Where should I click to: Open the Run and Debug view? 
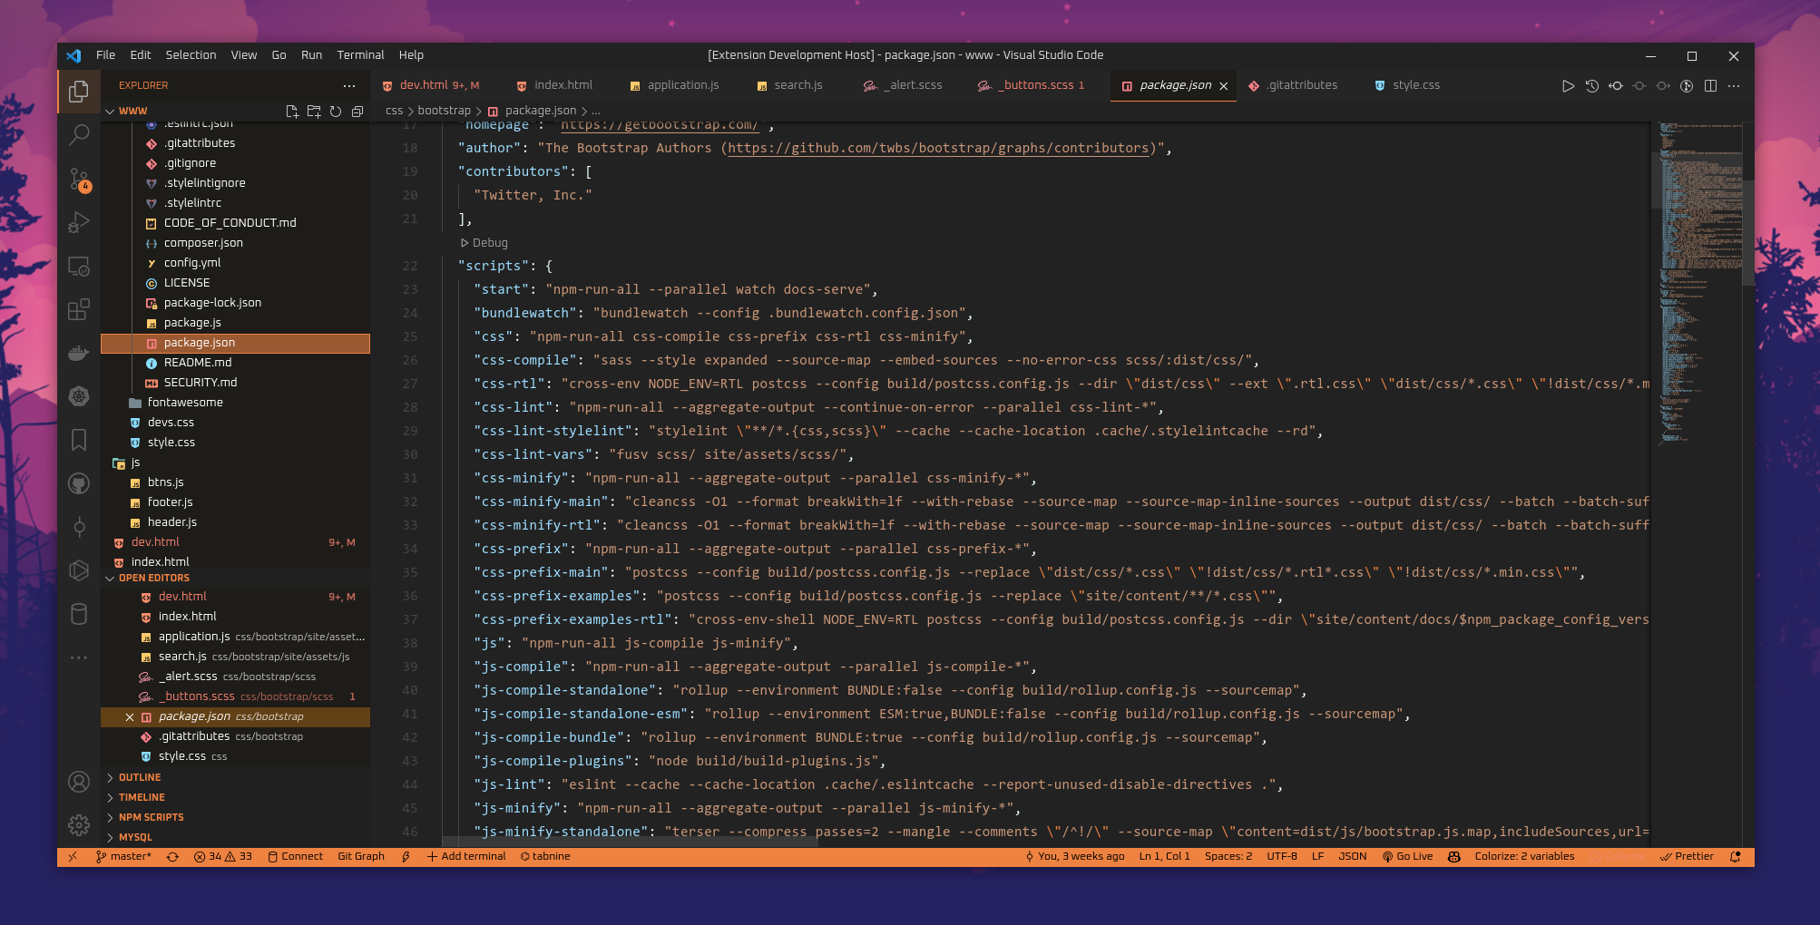pos(79,222)
